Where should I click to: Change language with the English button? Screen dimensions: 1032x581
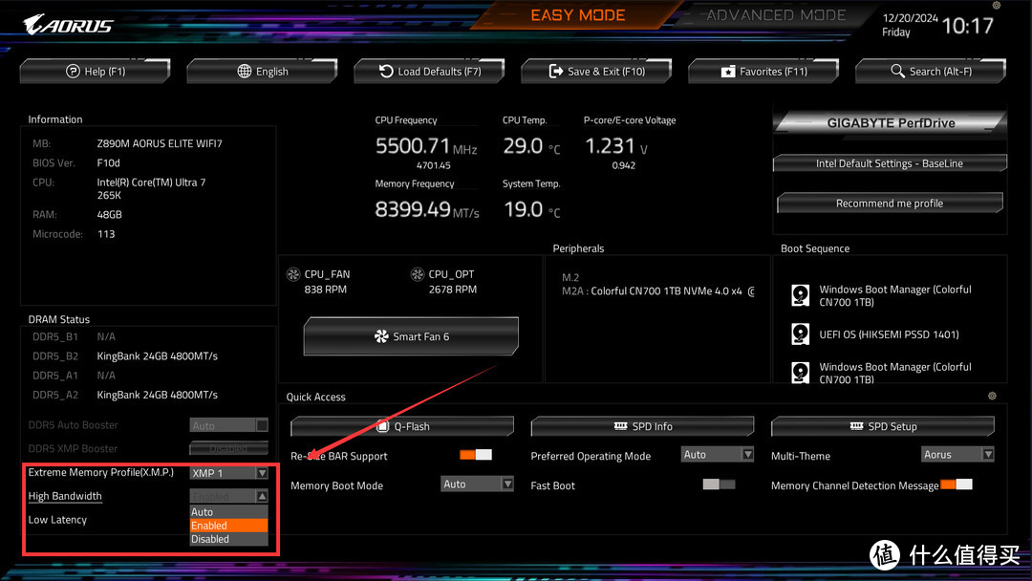pos(263,71)
